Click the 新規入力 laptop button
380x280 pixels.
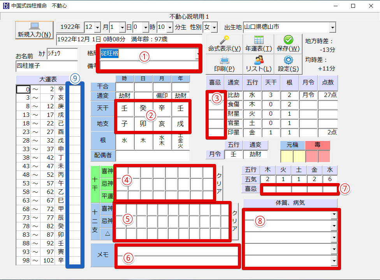tap(34, 30)
